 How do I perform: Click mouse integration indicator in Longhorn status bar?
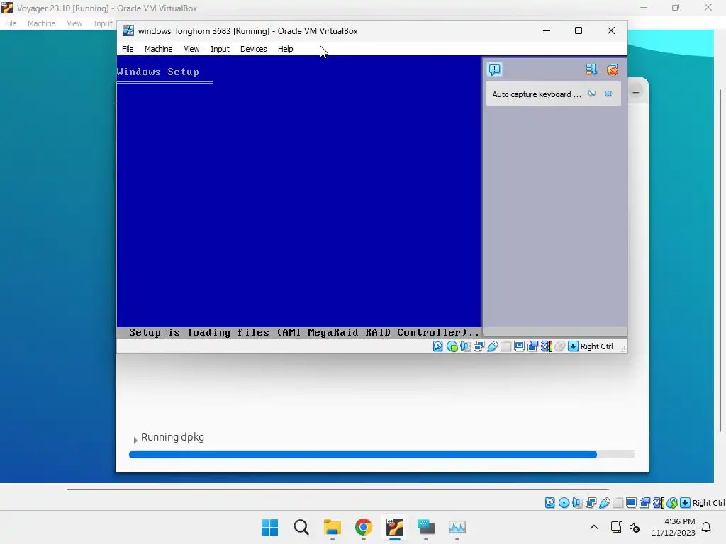(560, 346)
